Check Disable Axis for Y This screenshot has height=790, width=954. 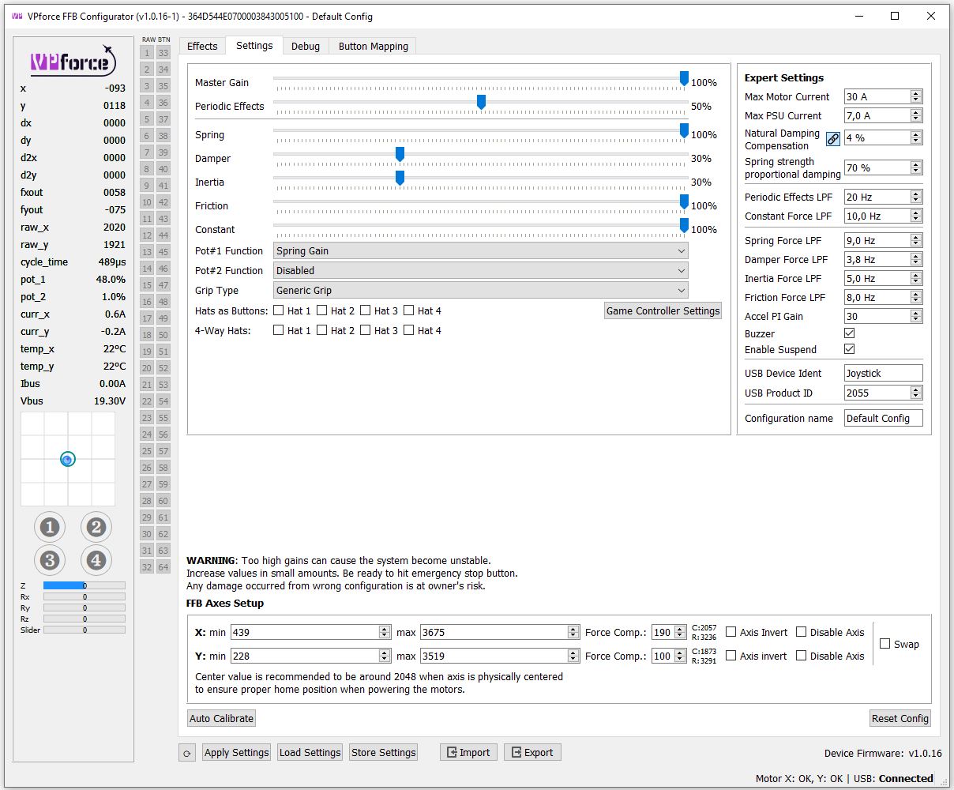(802, 656)
